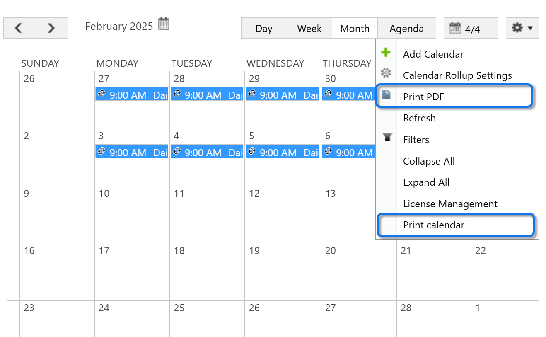
Task: Choose Collapse All in the menu
Action: [x=429, y=161]
